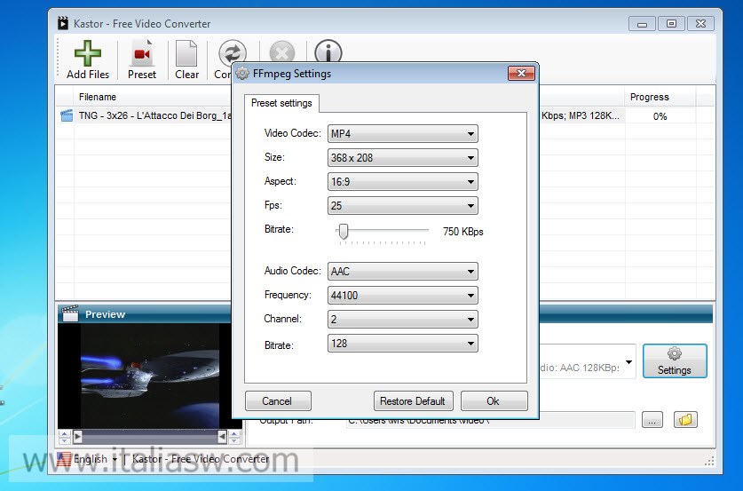This screenshot has height=491, width=743.
Task: Click the preview seek bar
Action: 150,437
